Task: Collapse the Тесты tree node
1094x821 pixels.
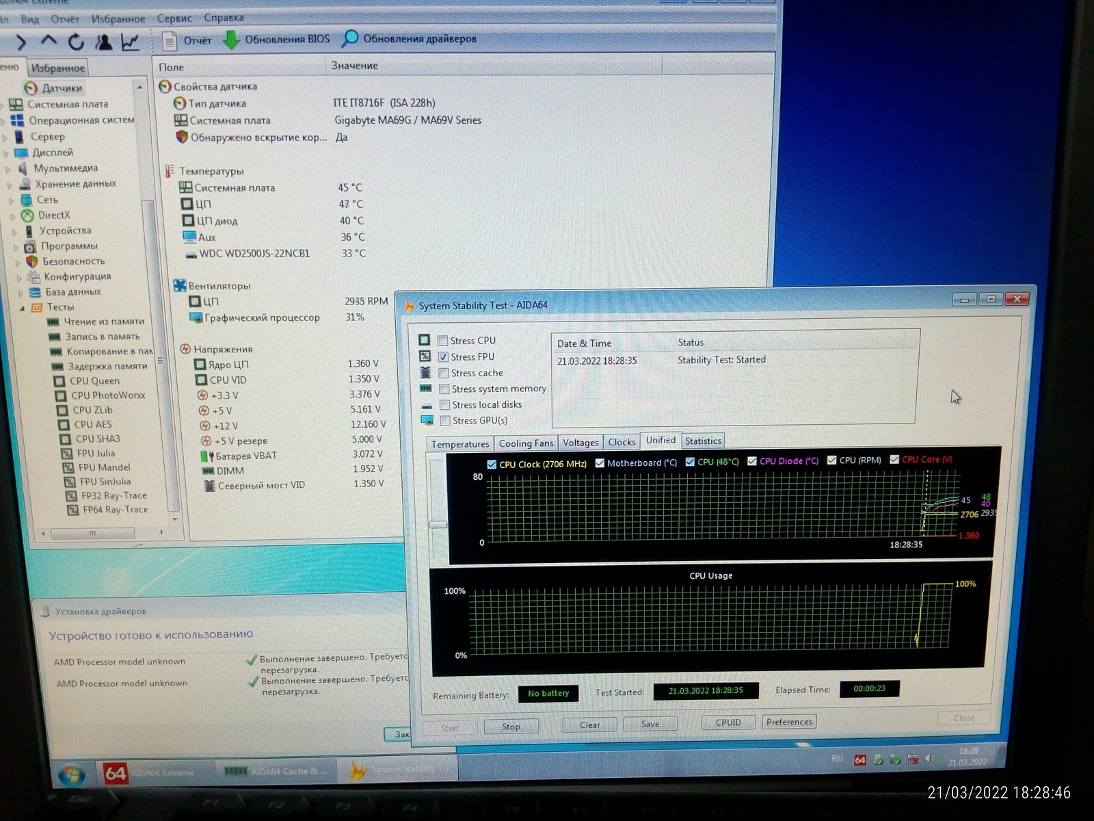Action: (x=22, y=308)
